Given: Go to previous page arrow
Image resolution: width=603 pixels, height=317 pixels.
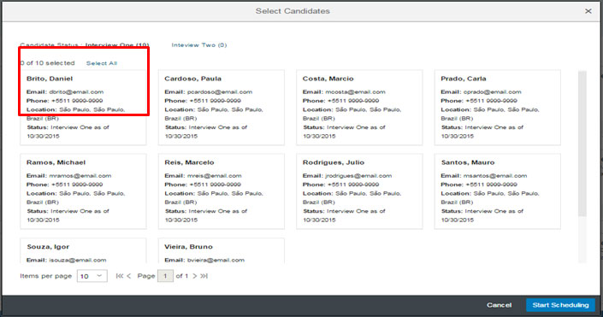Looking at the screenshot, I should click(129, 276).
